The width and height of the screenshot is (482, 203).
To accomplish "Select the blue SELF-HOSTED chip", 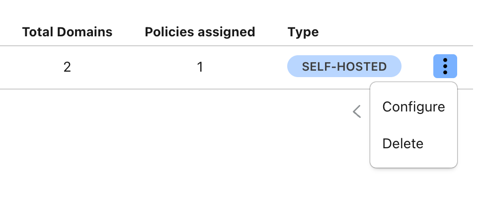I will point(344,67).
